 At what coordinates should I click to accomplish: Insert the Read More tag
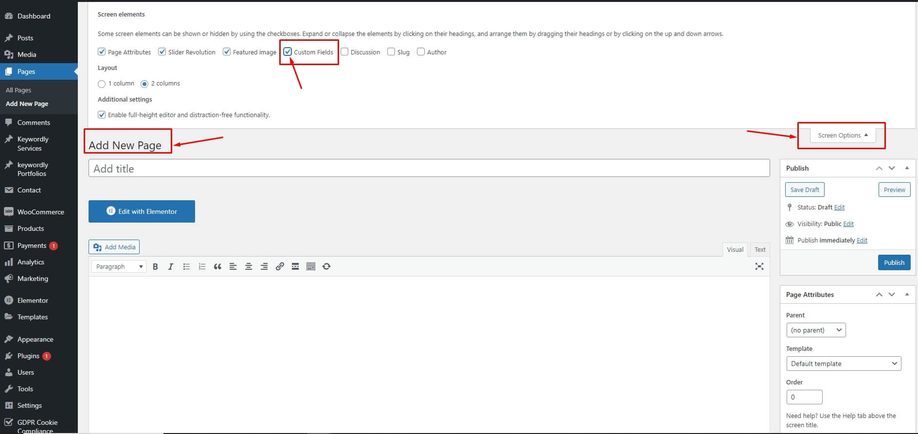295,266
